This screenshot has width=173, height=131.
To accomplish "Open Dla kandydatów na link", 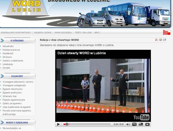I will click(12, 128).
